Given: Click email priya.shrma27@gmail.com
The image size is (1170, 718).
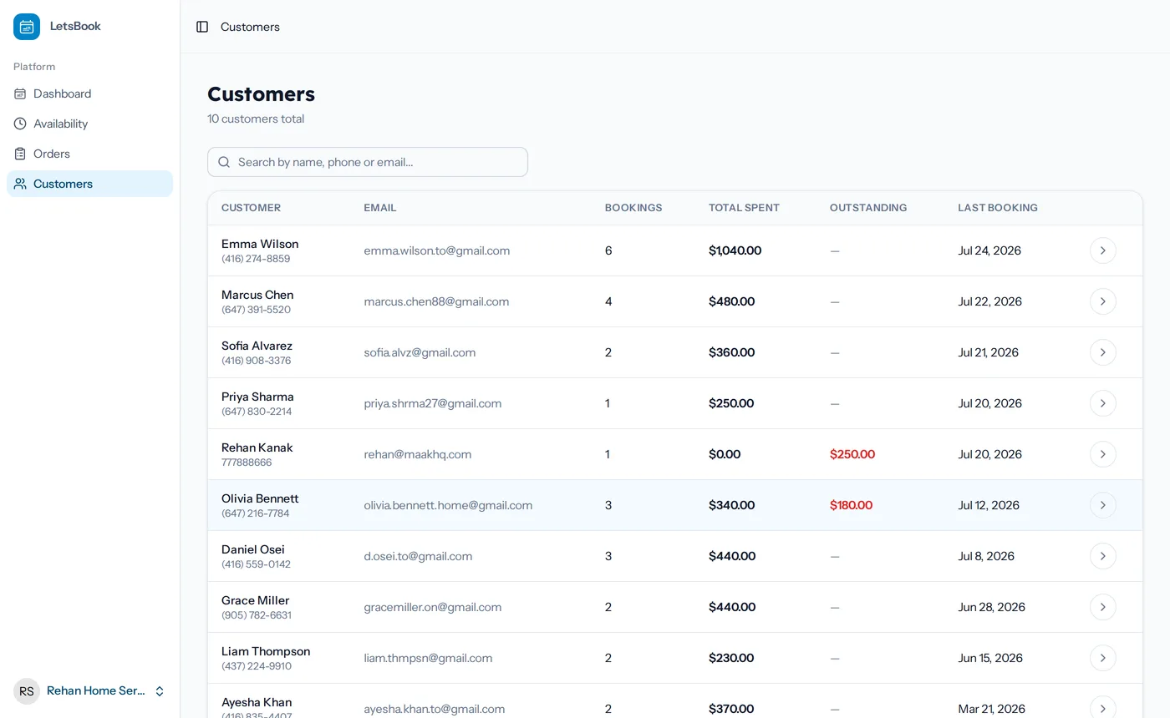Looking at the screenshot, I should [x=433, y=403].
